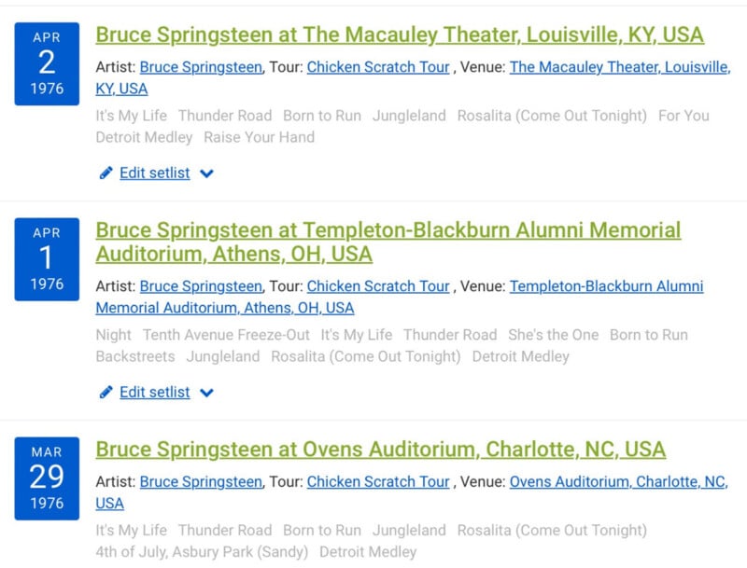The image size is (747, 568).
Task: Open the down chevron beside Edit setlist for Louisville
Action: 206,173
